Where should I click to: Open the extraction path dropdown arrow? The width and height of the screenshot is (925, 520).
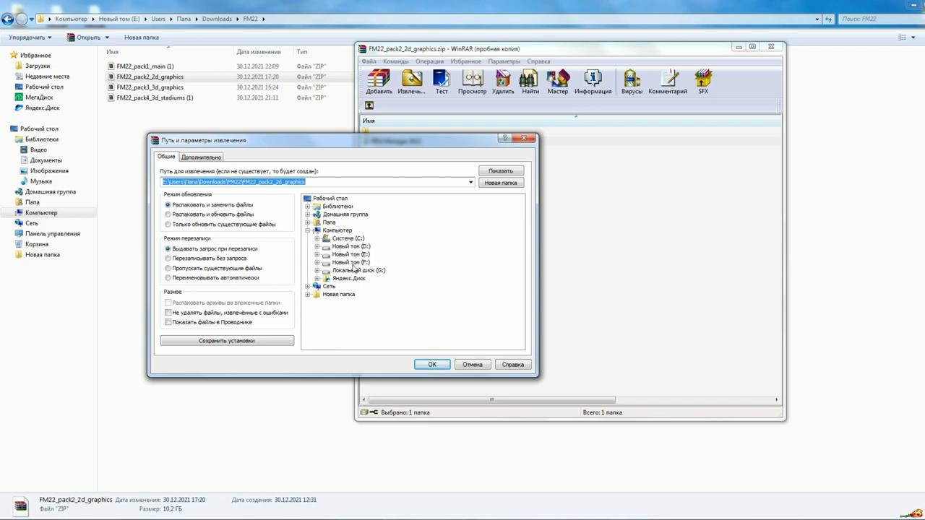click(470, 182)
